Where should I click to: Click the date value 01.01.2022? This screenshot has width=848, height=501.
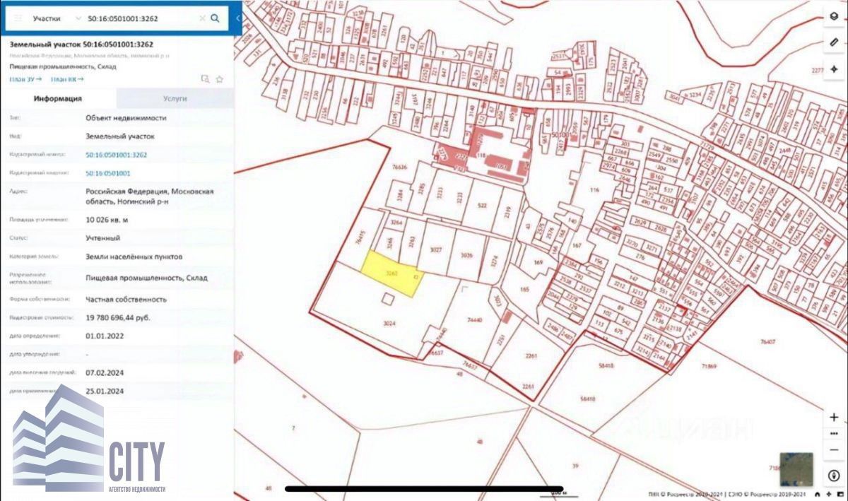(105, 336)
